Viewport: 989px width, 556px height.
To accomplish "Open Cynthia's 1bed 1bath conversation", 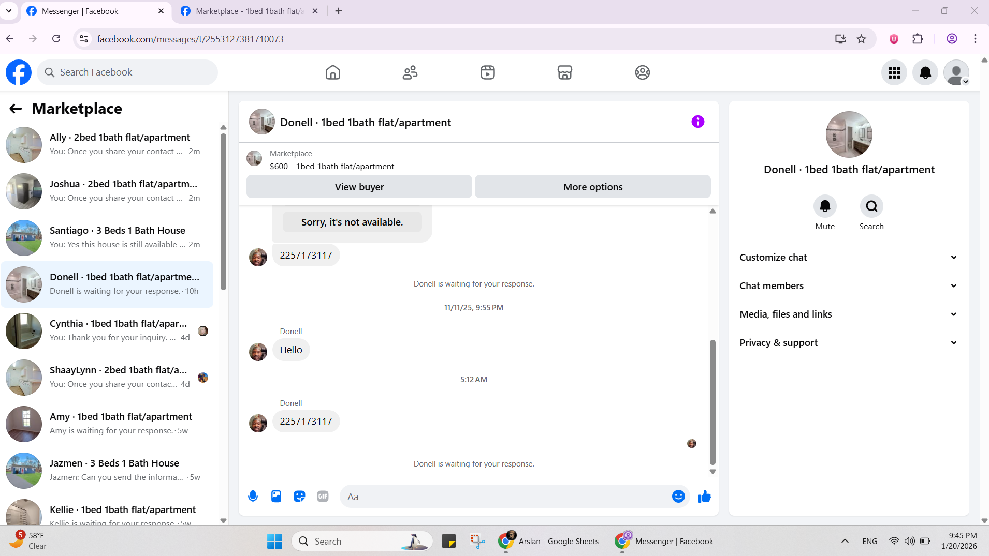I will click(107, 331).
